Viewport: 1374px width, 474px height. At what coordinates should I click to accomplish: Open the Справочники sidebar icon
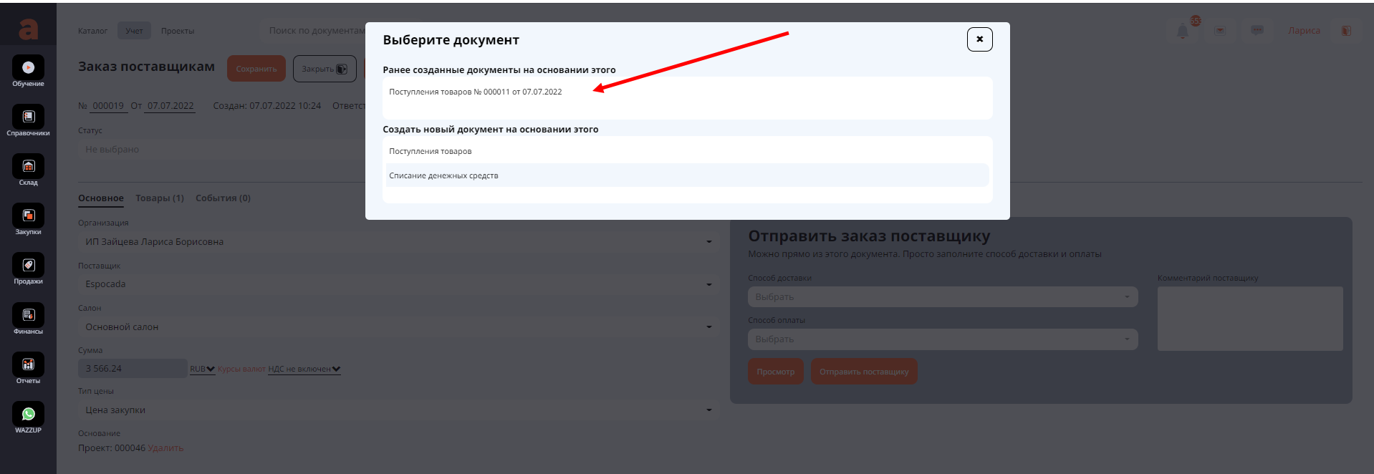[28, 118]
